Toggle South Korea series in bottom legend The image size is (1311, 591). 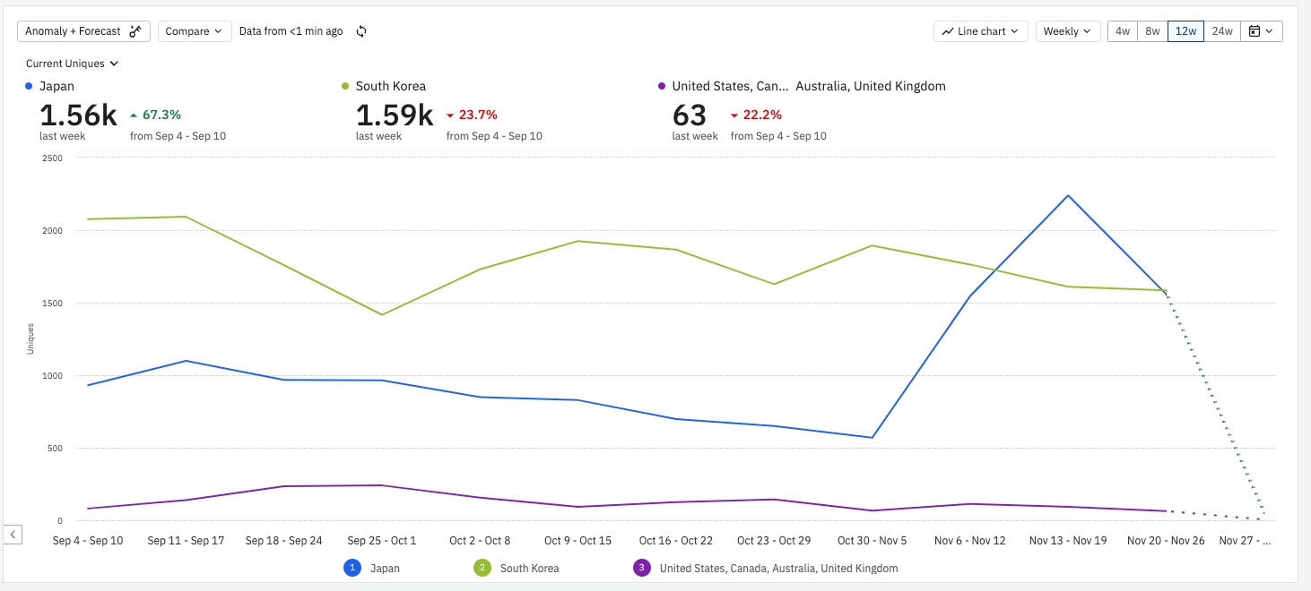(529, 568)
